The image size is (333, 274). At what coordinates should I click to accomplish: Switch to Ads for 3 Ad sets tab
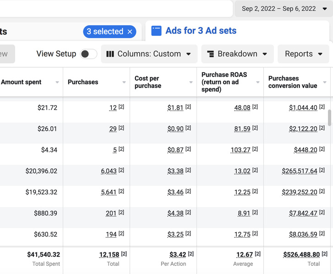coord(201,31)
